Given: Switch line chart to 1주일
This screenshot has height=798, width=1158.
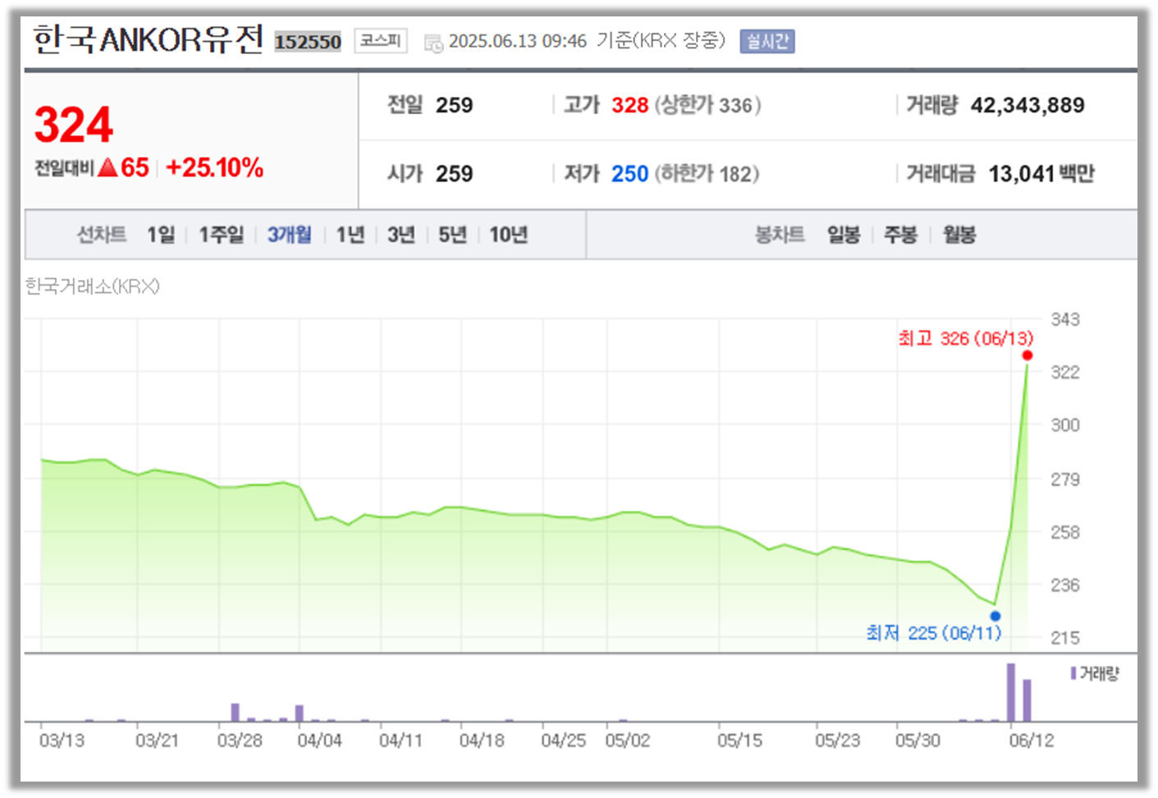Looking at the screenshot, I should (x=222, y=235).
